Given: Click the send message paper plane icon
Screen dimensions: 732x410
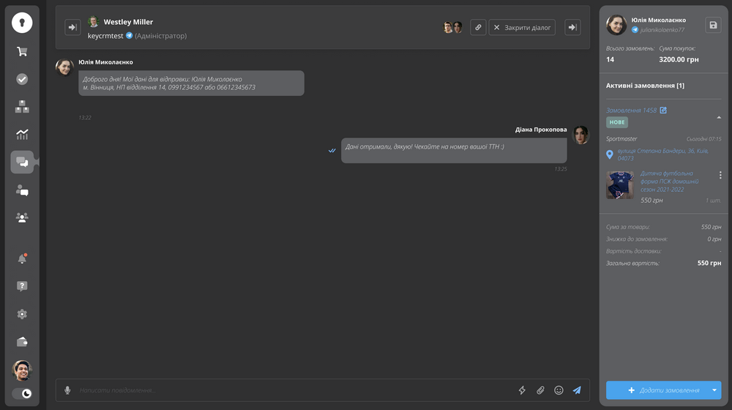Looking at the screenshot, I should (x=577, y=390).
